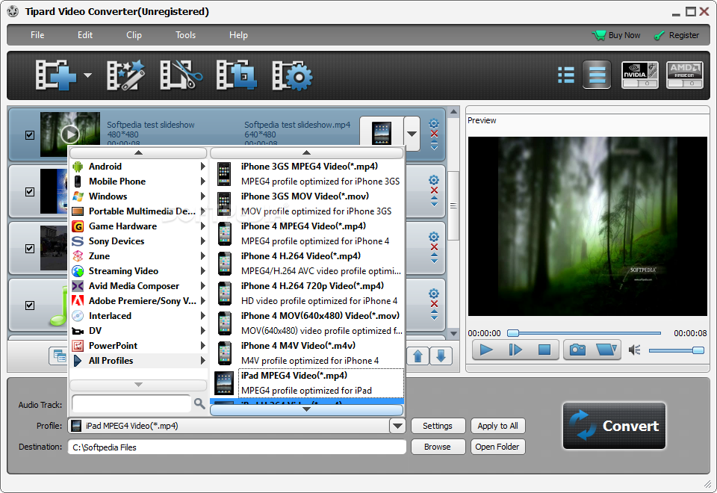The height and width of the screenshot is (493, 717).
Task: Click the Apply to All button
Action: pyautogui.click(x=497, y=426)
